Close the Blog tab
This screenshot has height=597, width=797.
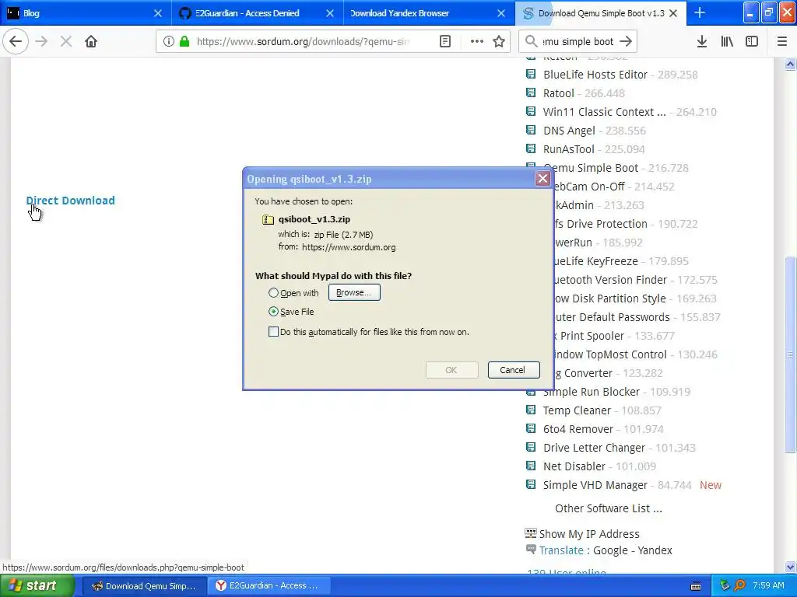[158, 13]
